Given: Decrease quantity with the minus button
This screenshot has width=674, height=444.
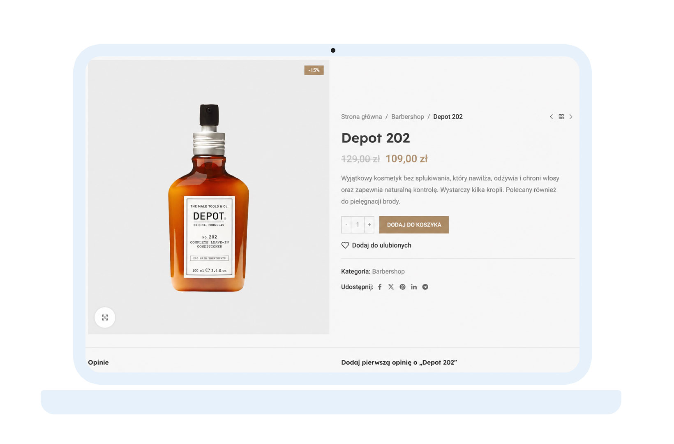Looking at the screenshot, I should tap(346, 225).
